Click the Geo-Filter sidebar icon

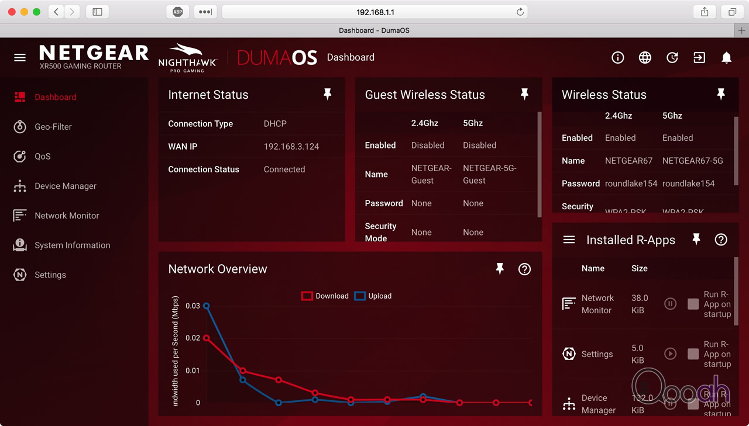pyautogui.click(x=20, y=127)
